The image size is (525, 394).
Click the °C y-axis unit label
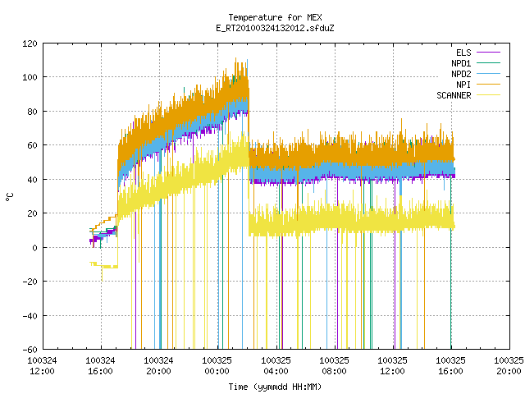[10, 197]
